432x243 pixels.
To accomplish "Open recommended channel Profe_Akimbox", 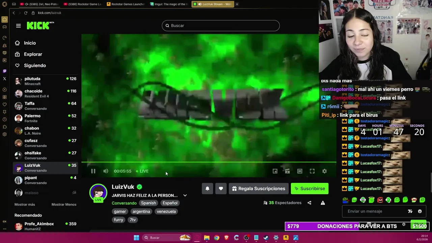I will [46, 226].
